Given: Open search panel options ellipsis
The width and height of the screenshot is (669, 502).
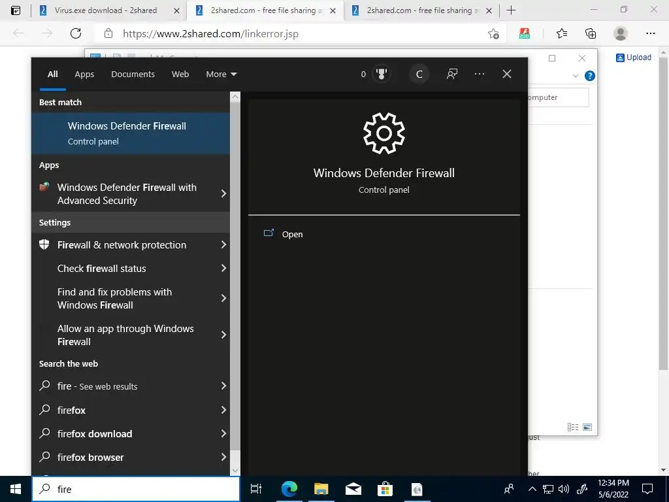Looking at the screenshot, I should click(x=480, y=75).
